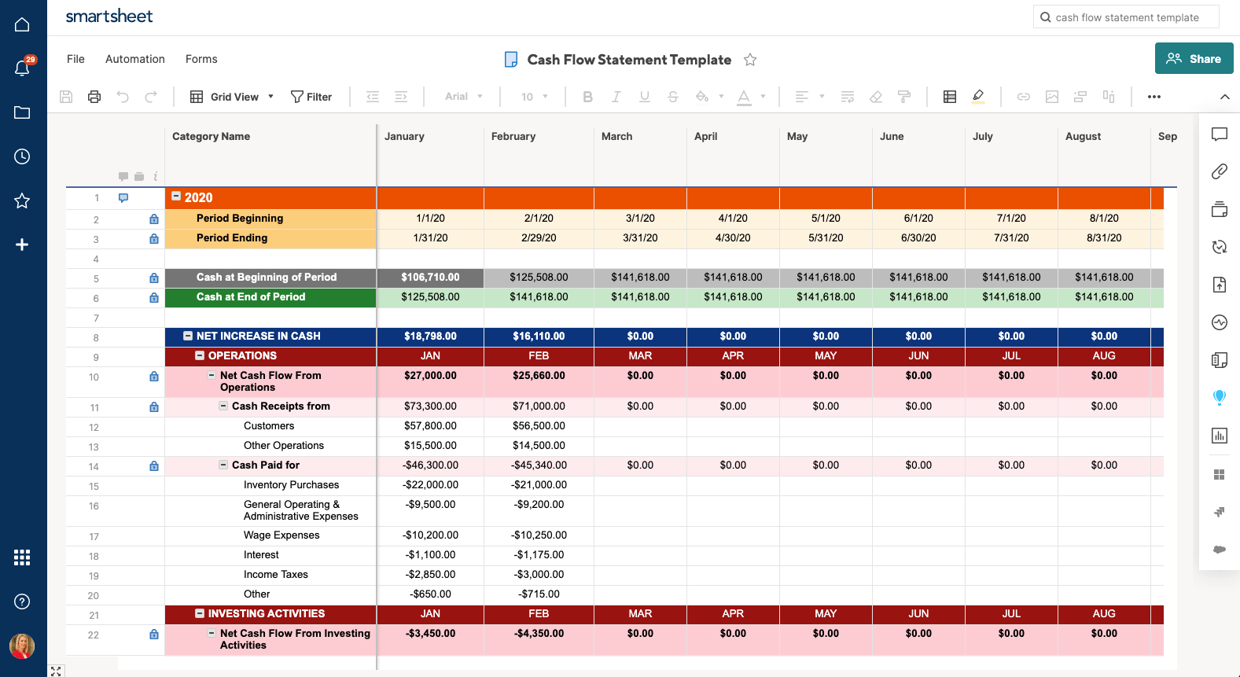
Task: Open the Launcher apps grid icon
Action: [x=22, y=557]
